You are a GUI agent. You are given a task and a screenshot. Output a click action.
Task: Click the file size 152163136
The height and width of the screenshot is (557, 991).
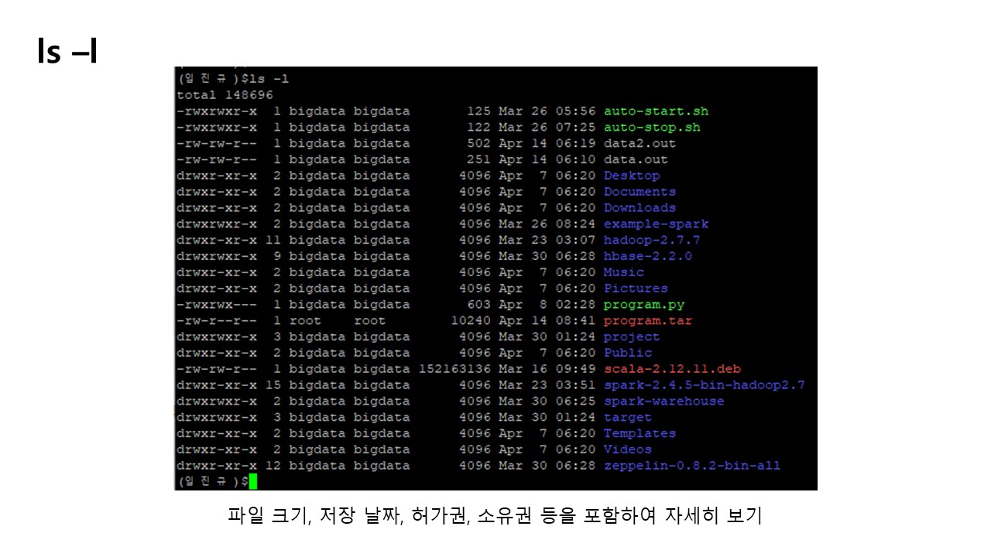pyautogui.click(x=455, y=369)
